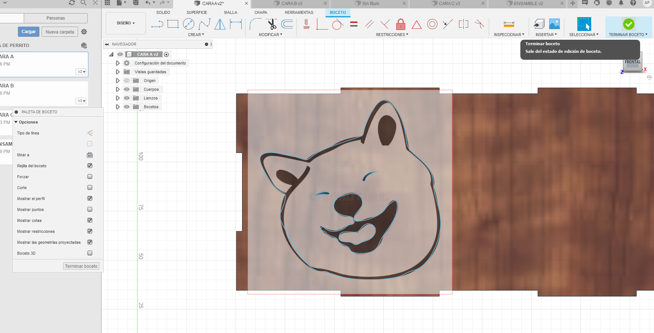Viewport: 654px width, 333px height.
Task: Expand the Cuerpos tree node
Action: 118,89
